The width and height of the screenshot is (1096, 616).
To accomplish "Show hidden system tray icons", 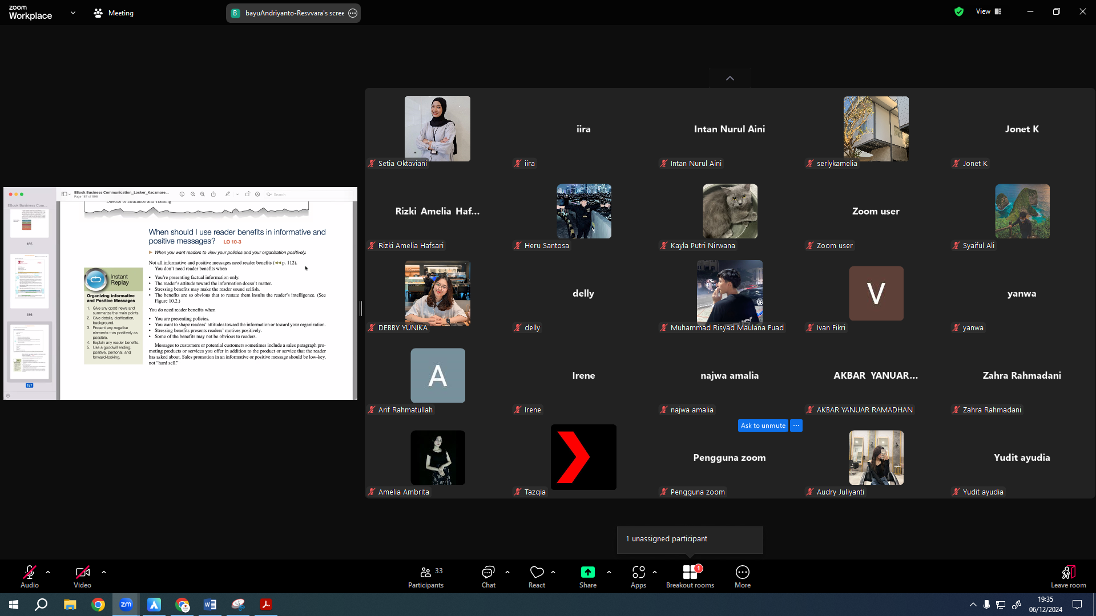I will coord(973,605).
